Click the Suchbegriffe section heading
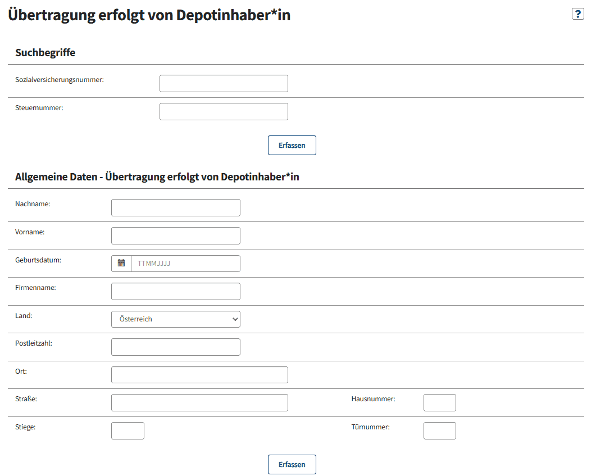This screenshot has width=596, height=476. pyautogui.click(x=46, y=52)
